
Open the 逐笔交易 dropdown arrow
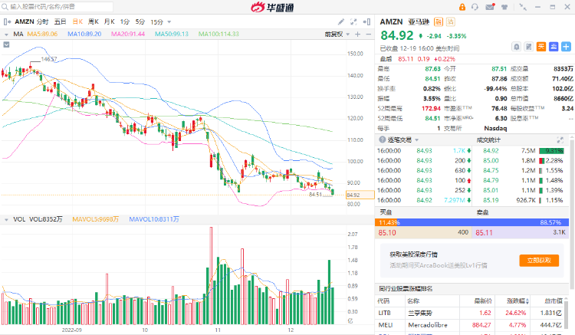tap(416, 140)
